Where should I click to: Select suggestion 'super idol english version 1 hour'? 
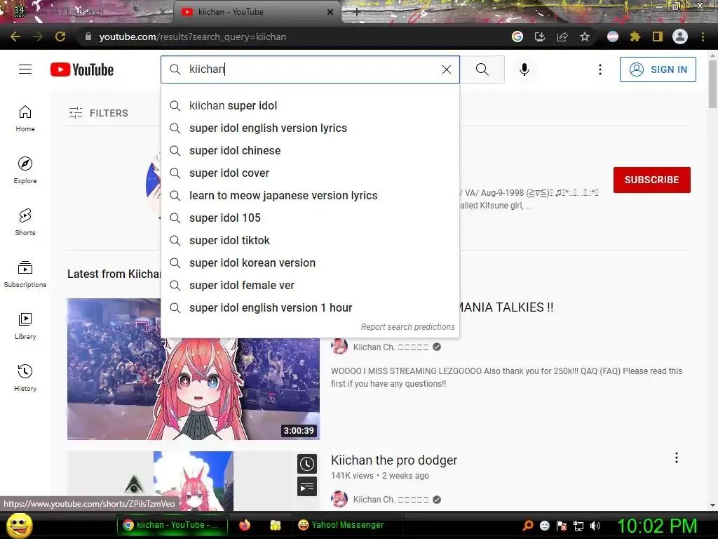pos(310,307)
